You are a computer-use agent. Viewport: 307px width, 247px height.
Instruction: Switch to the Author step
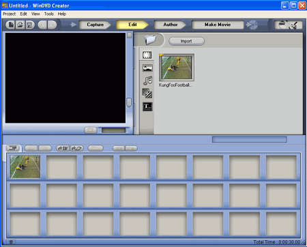pyautogui.click(x=170, y=25)
